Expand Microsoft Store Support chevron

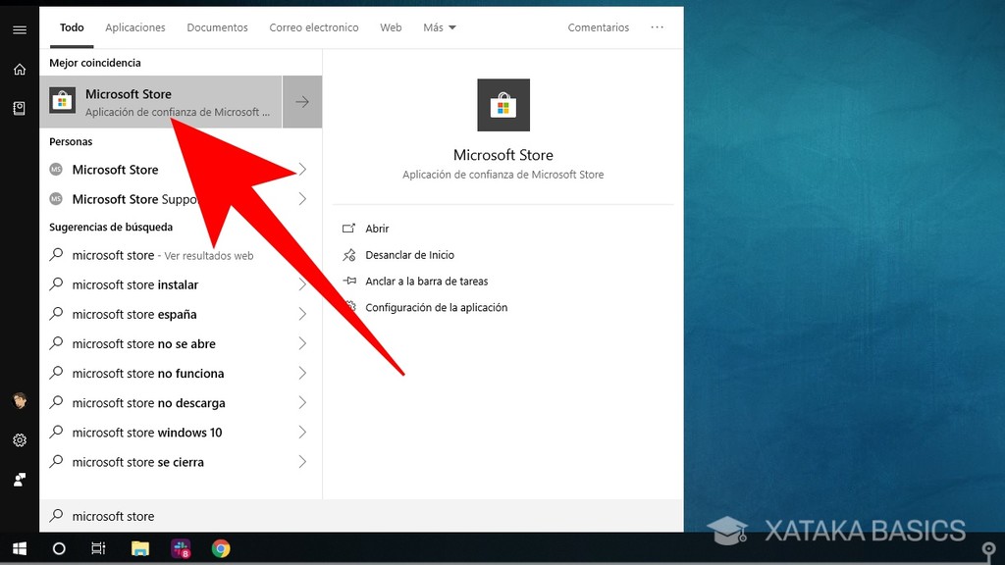pyautogui.click(x=302, y=199)
